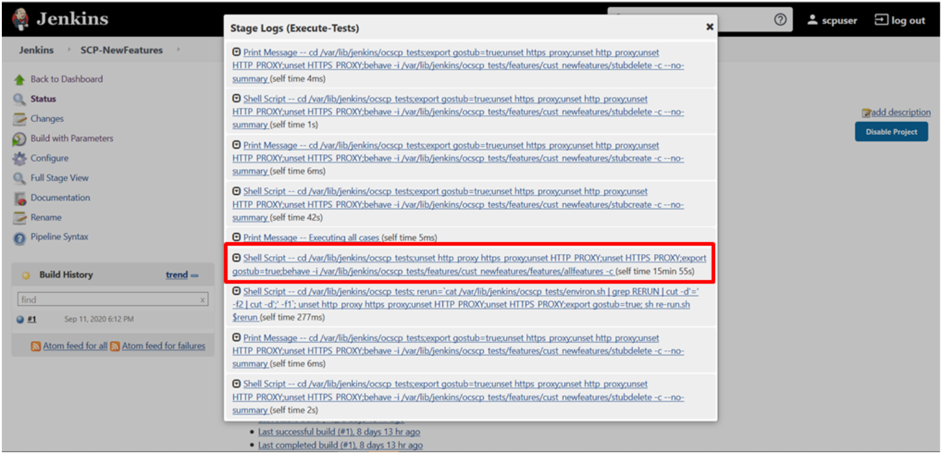Collapse last Print Message stubdelete log (6ms)
The width and height of the screenshot is (941, 453).
click(236, 338)
